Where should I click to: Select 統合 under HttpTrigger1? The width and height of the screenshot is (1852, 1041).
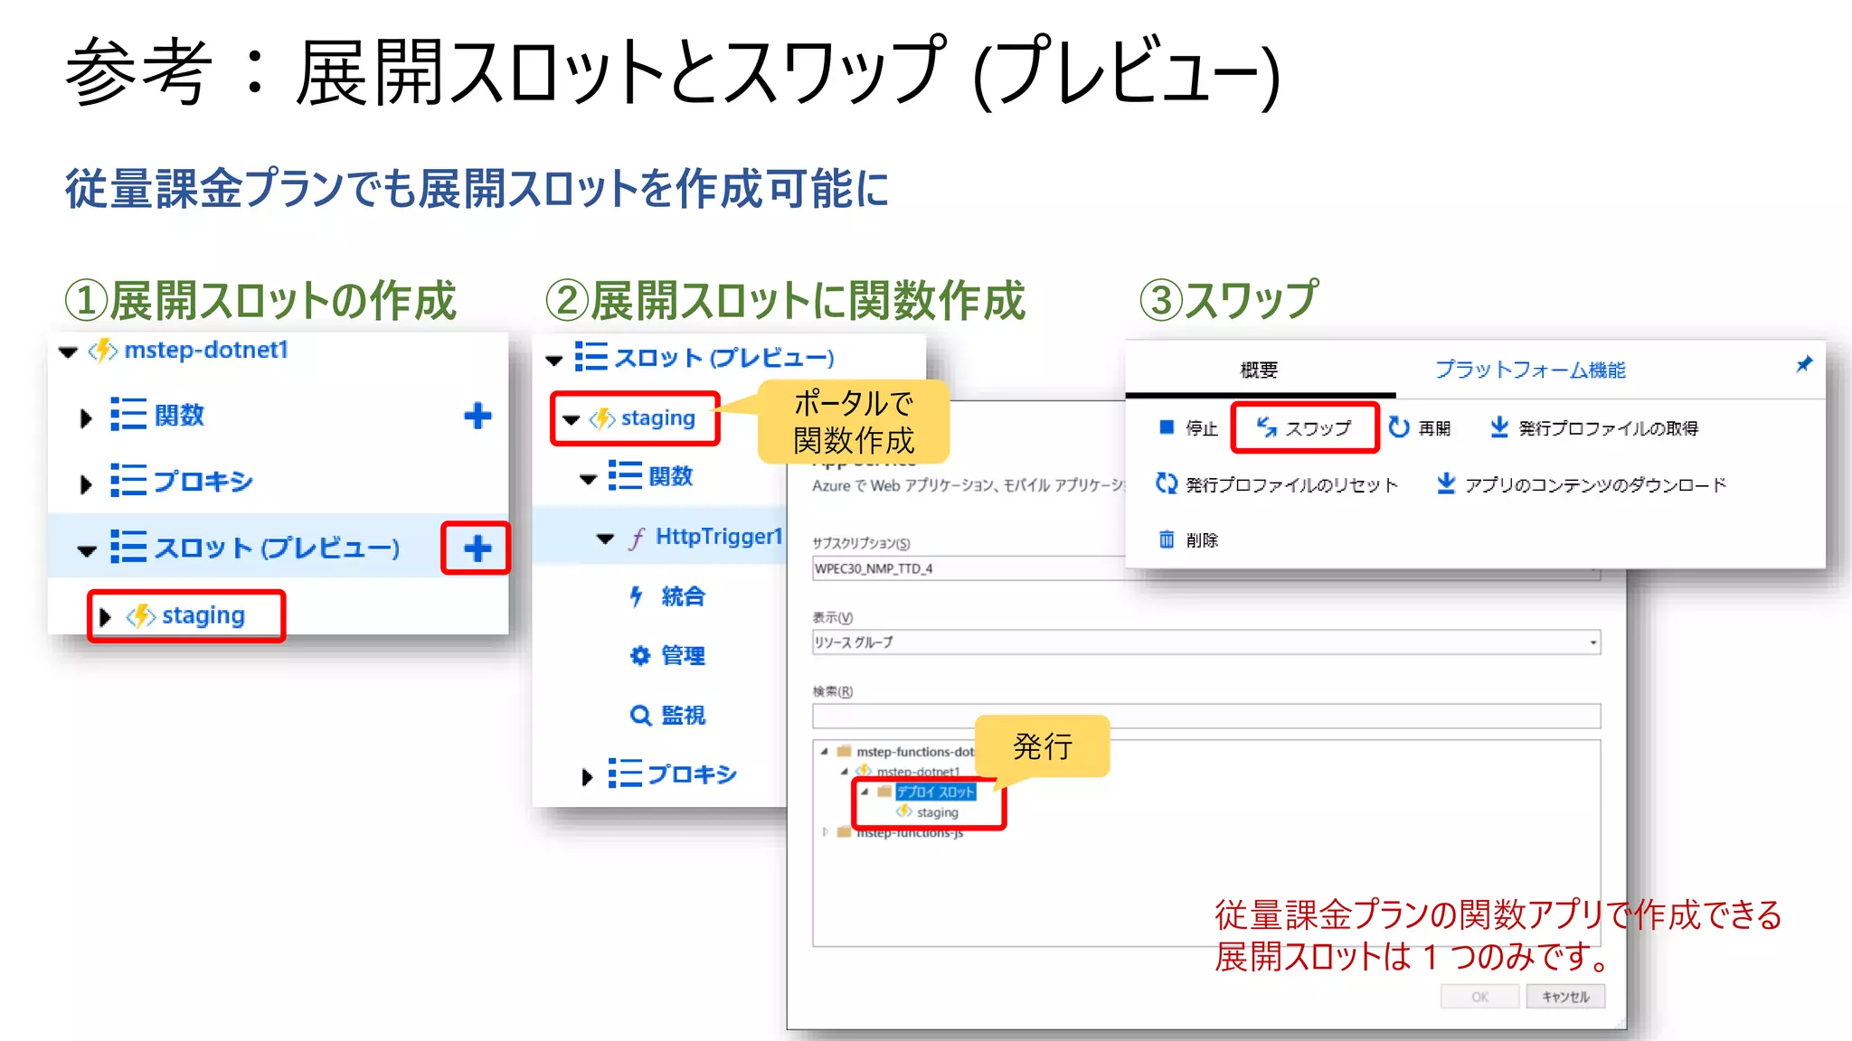tap(683, 596)
